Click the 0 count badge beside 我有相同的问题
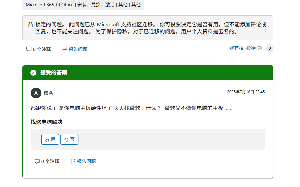The width and height of the screenshot is (300, 187). click(x=270, y=48)
